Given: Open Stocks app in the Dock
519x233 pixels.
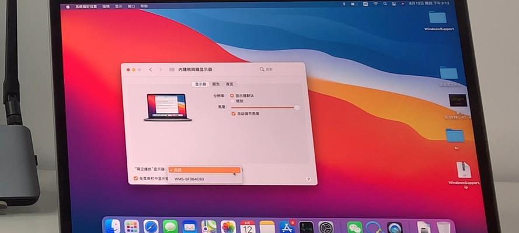Looking at the screenshot, I should click(x=306, y=227).
